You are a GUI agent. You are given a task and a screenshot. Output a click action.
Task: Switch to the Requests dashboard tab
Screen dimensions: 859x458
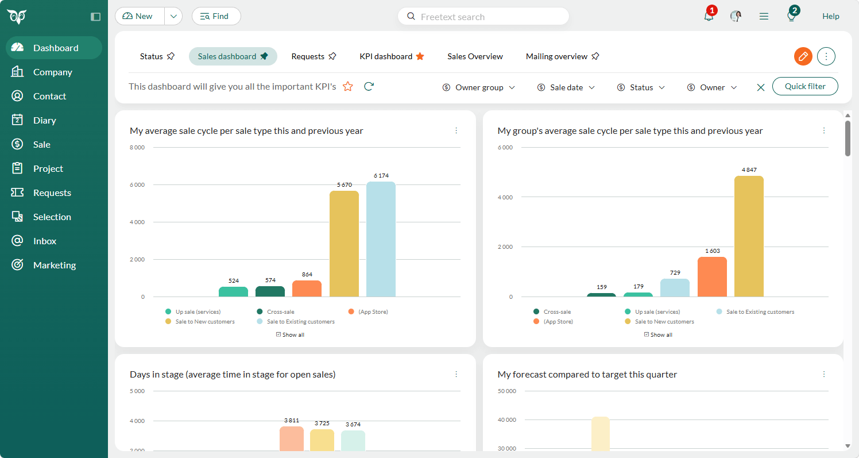click(x=308, y=56)
